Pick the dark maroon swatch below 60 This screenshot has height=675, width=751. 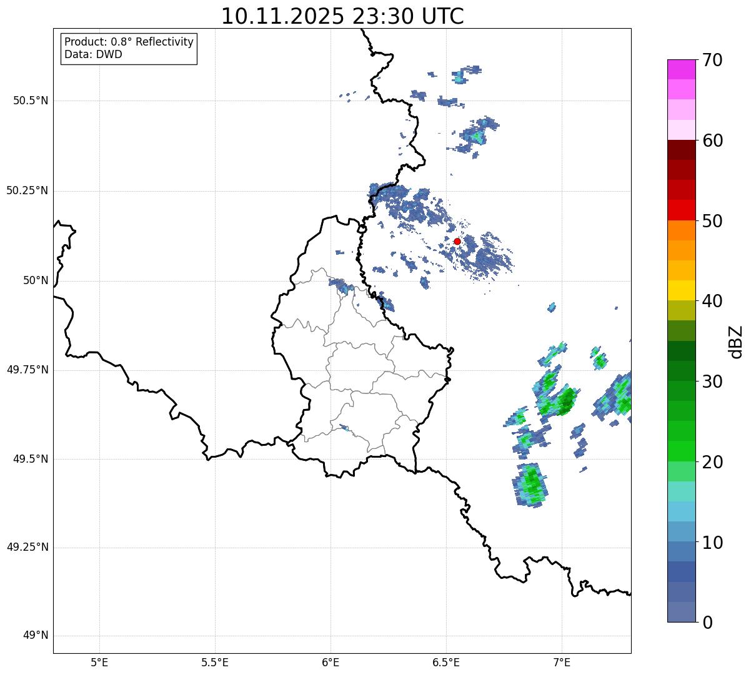pos(682,150)
